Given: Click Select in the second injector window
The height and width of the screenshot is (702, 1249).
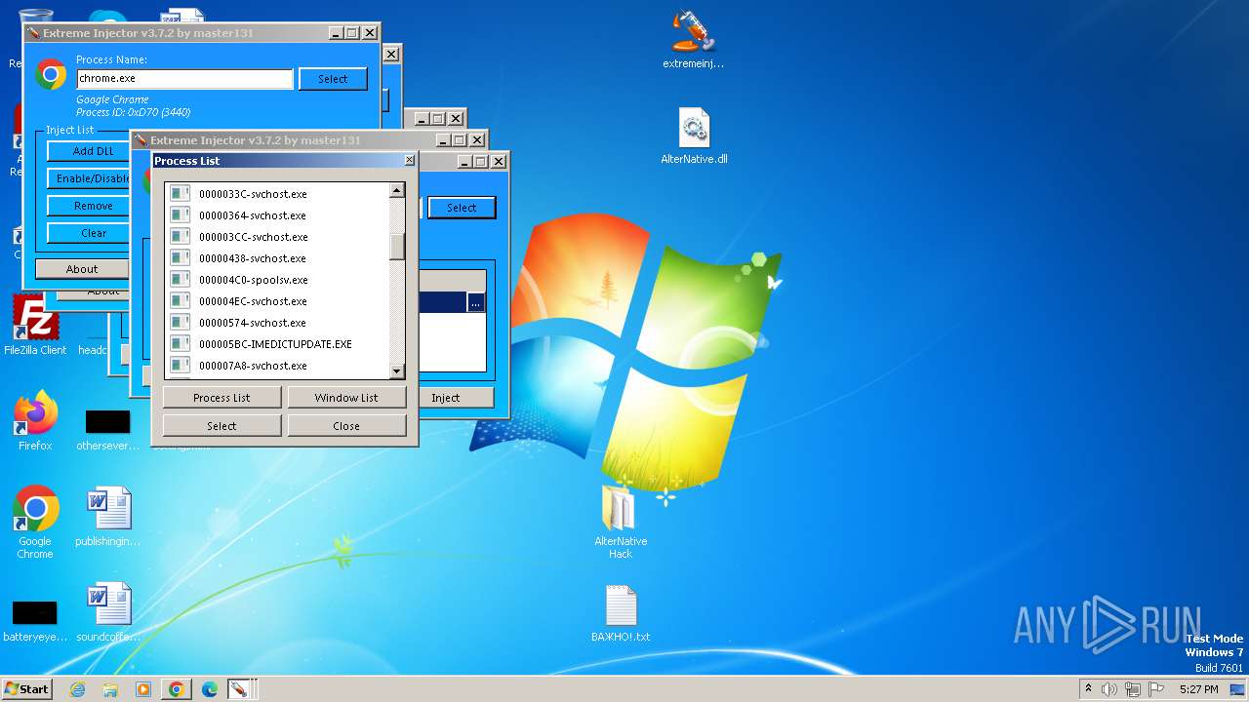Looking at the screenshot, I should (x=462, y=208).
